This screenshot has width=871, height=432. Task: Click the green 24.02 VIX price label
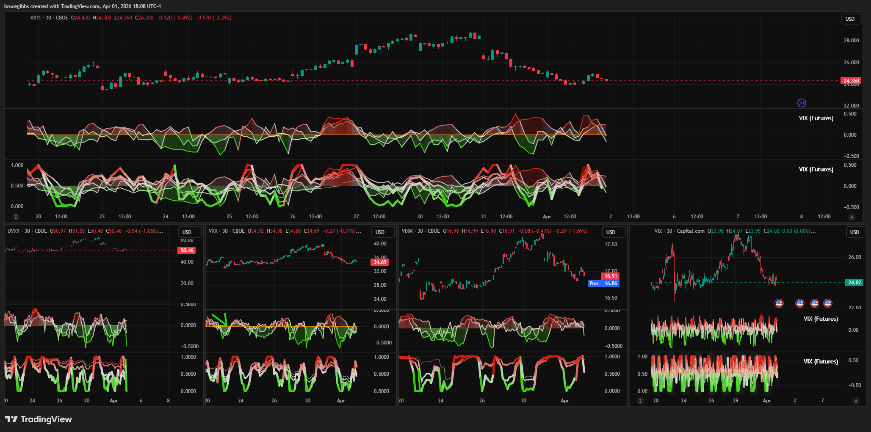point(854,283)
